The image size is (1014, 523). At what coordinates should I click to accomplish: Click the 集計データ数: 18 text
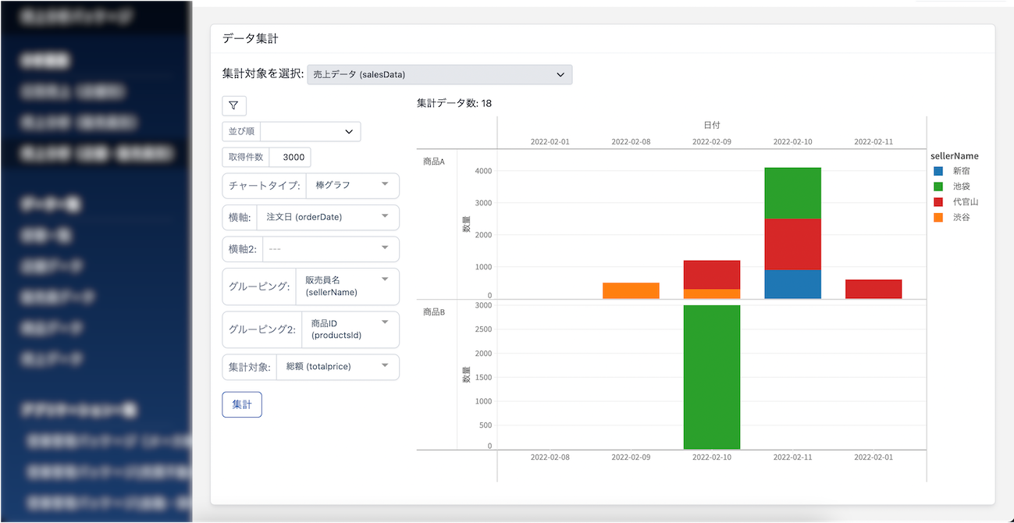pyautogui.click(x=454, y=103)
